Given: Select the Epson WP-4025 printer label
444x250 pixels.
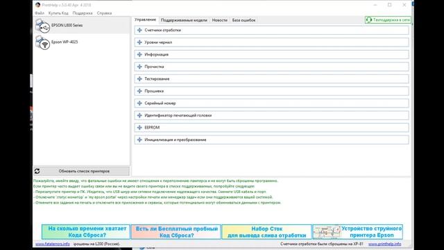Looking at the screenshot, I should (x=65, y=42).
